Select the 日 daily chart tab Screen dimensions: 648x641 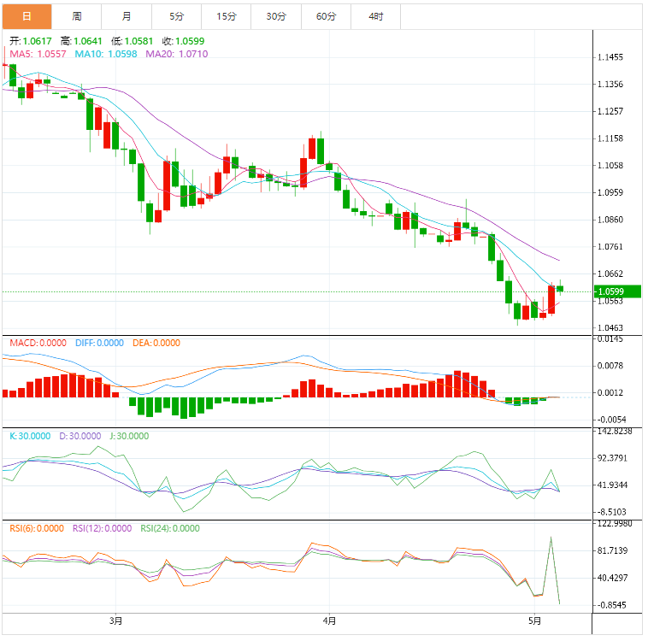tap(27, 16)
